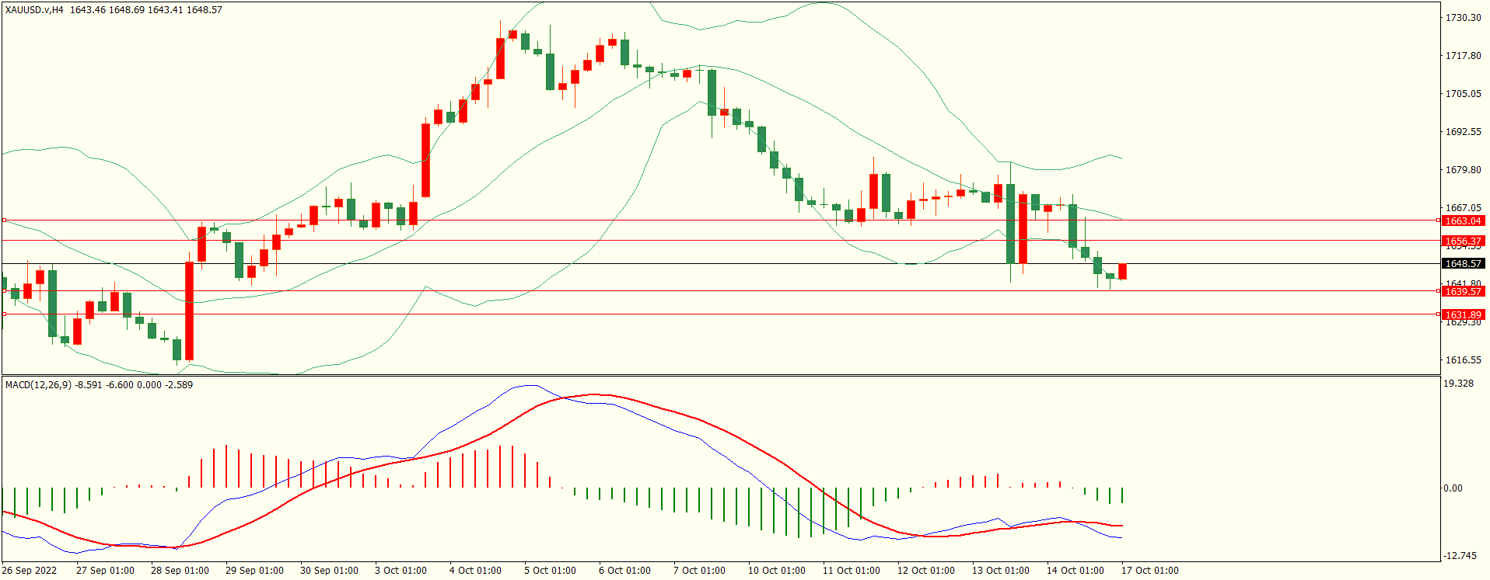
Task: Click the 1705.05 price axis label
Action: [1463, 93]
